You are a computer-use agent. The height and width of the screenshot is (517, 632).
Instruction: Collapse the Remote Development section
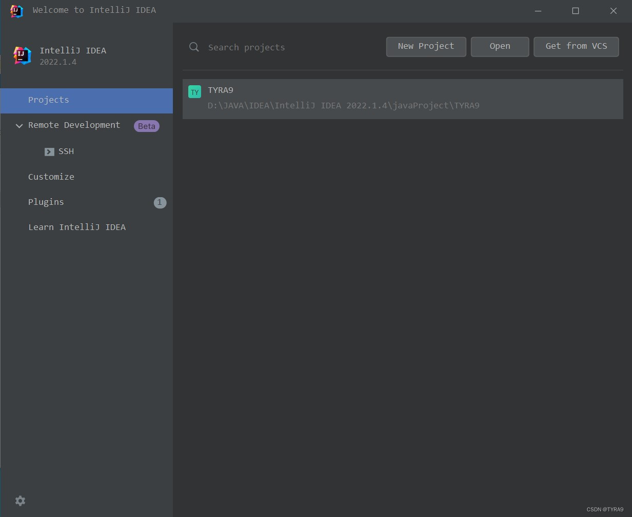click(19, 126)
